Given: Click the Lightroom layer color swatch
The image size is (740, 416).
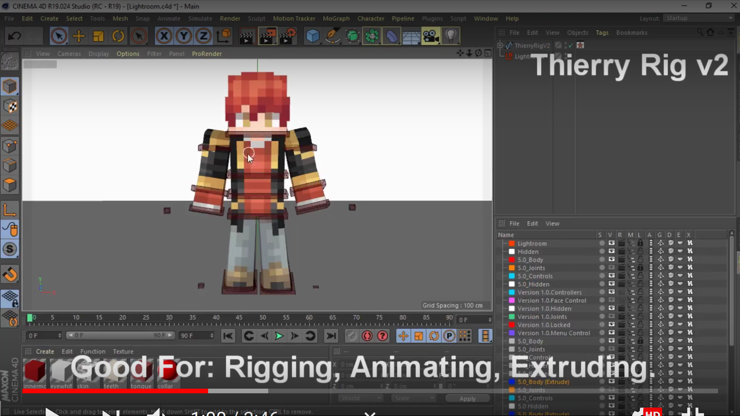Looking at the screenshot, I should [512, 243].
